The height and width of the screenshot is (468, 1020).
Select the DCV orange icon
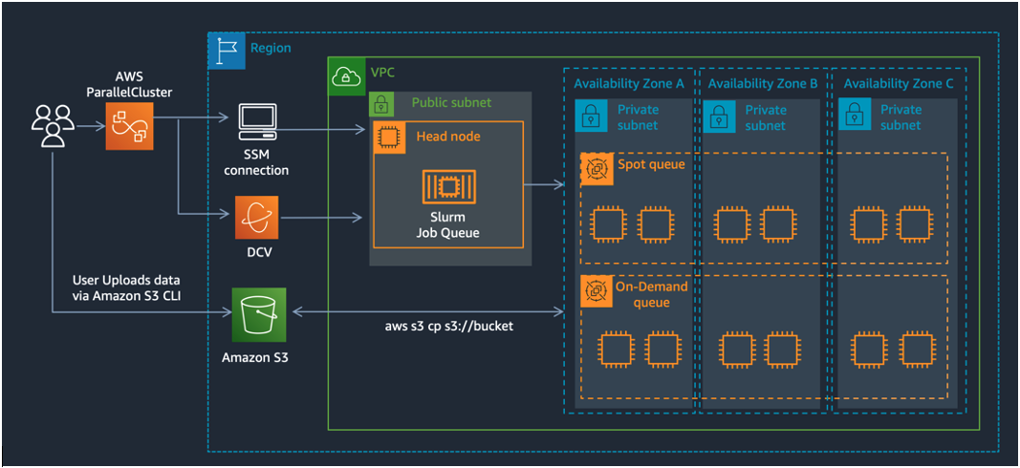pyautogui.click(x=257, y=217)
